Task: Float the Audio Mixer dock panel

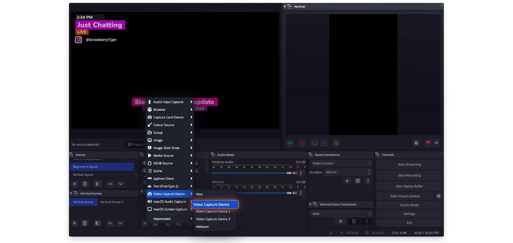Action: (x=213, y=155)
